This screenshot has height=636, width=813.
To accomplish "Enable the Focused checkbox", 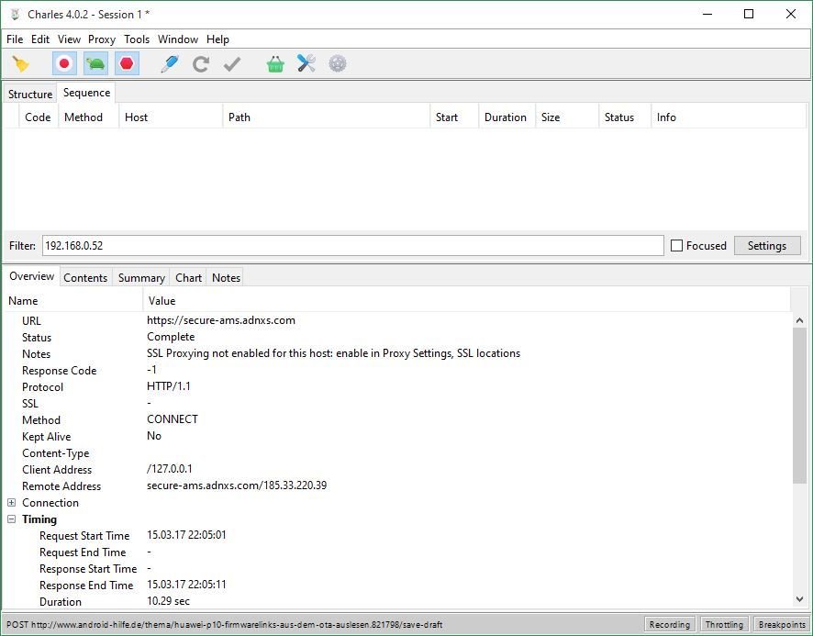I will pos(677,246).
